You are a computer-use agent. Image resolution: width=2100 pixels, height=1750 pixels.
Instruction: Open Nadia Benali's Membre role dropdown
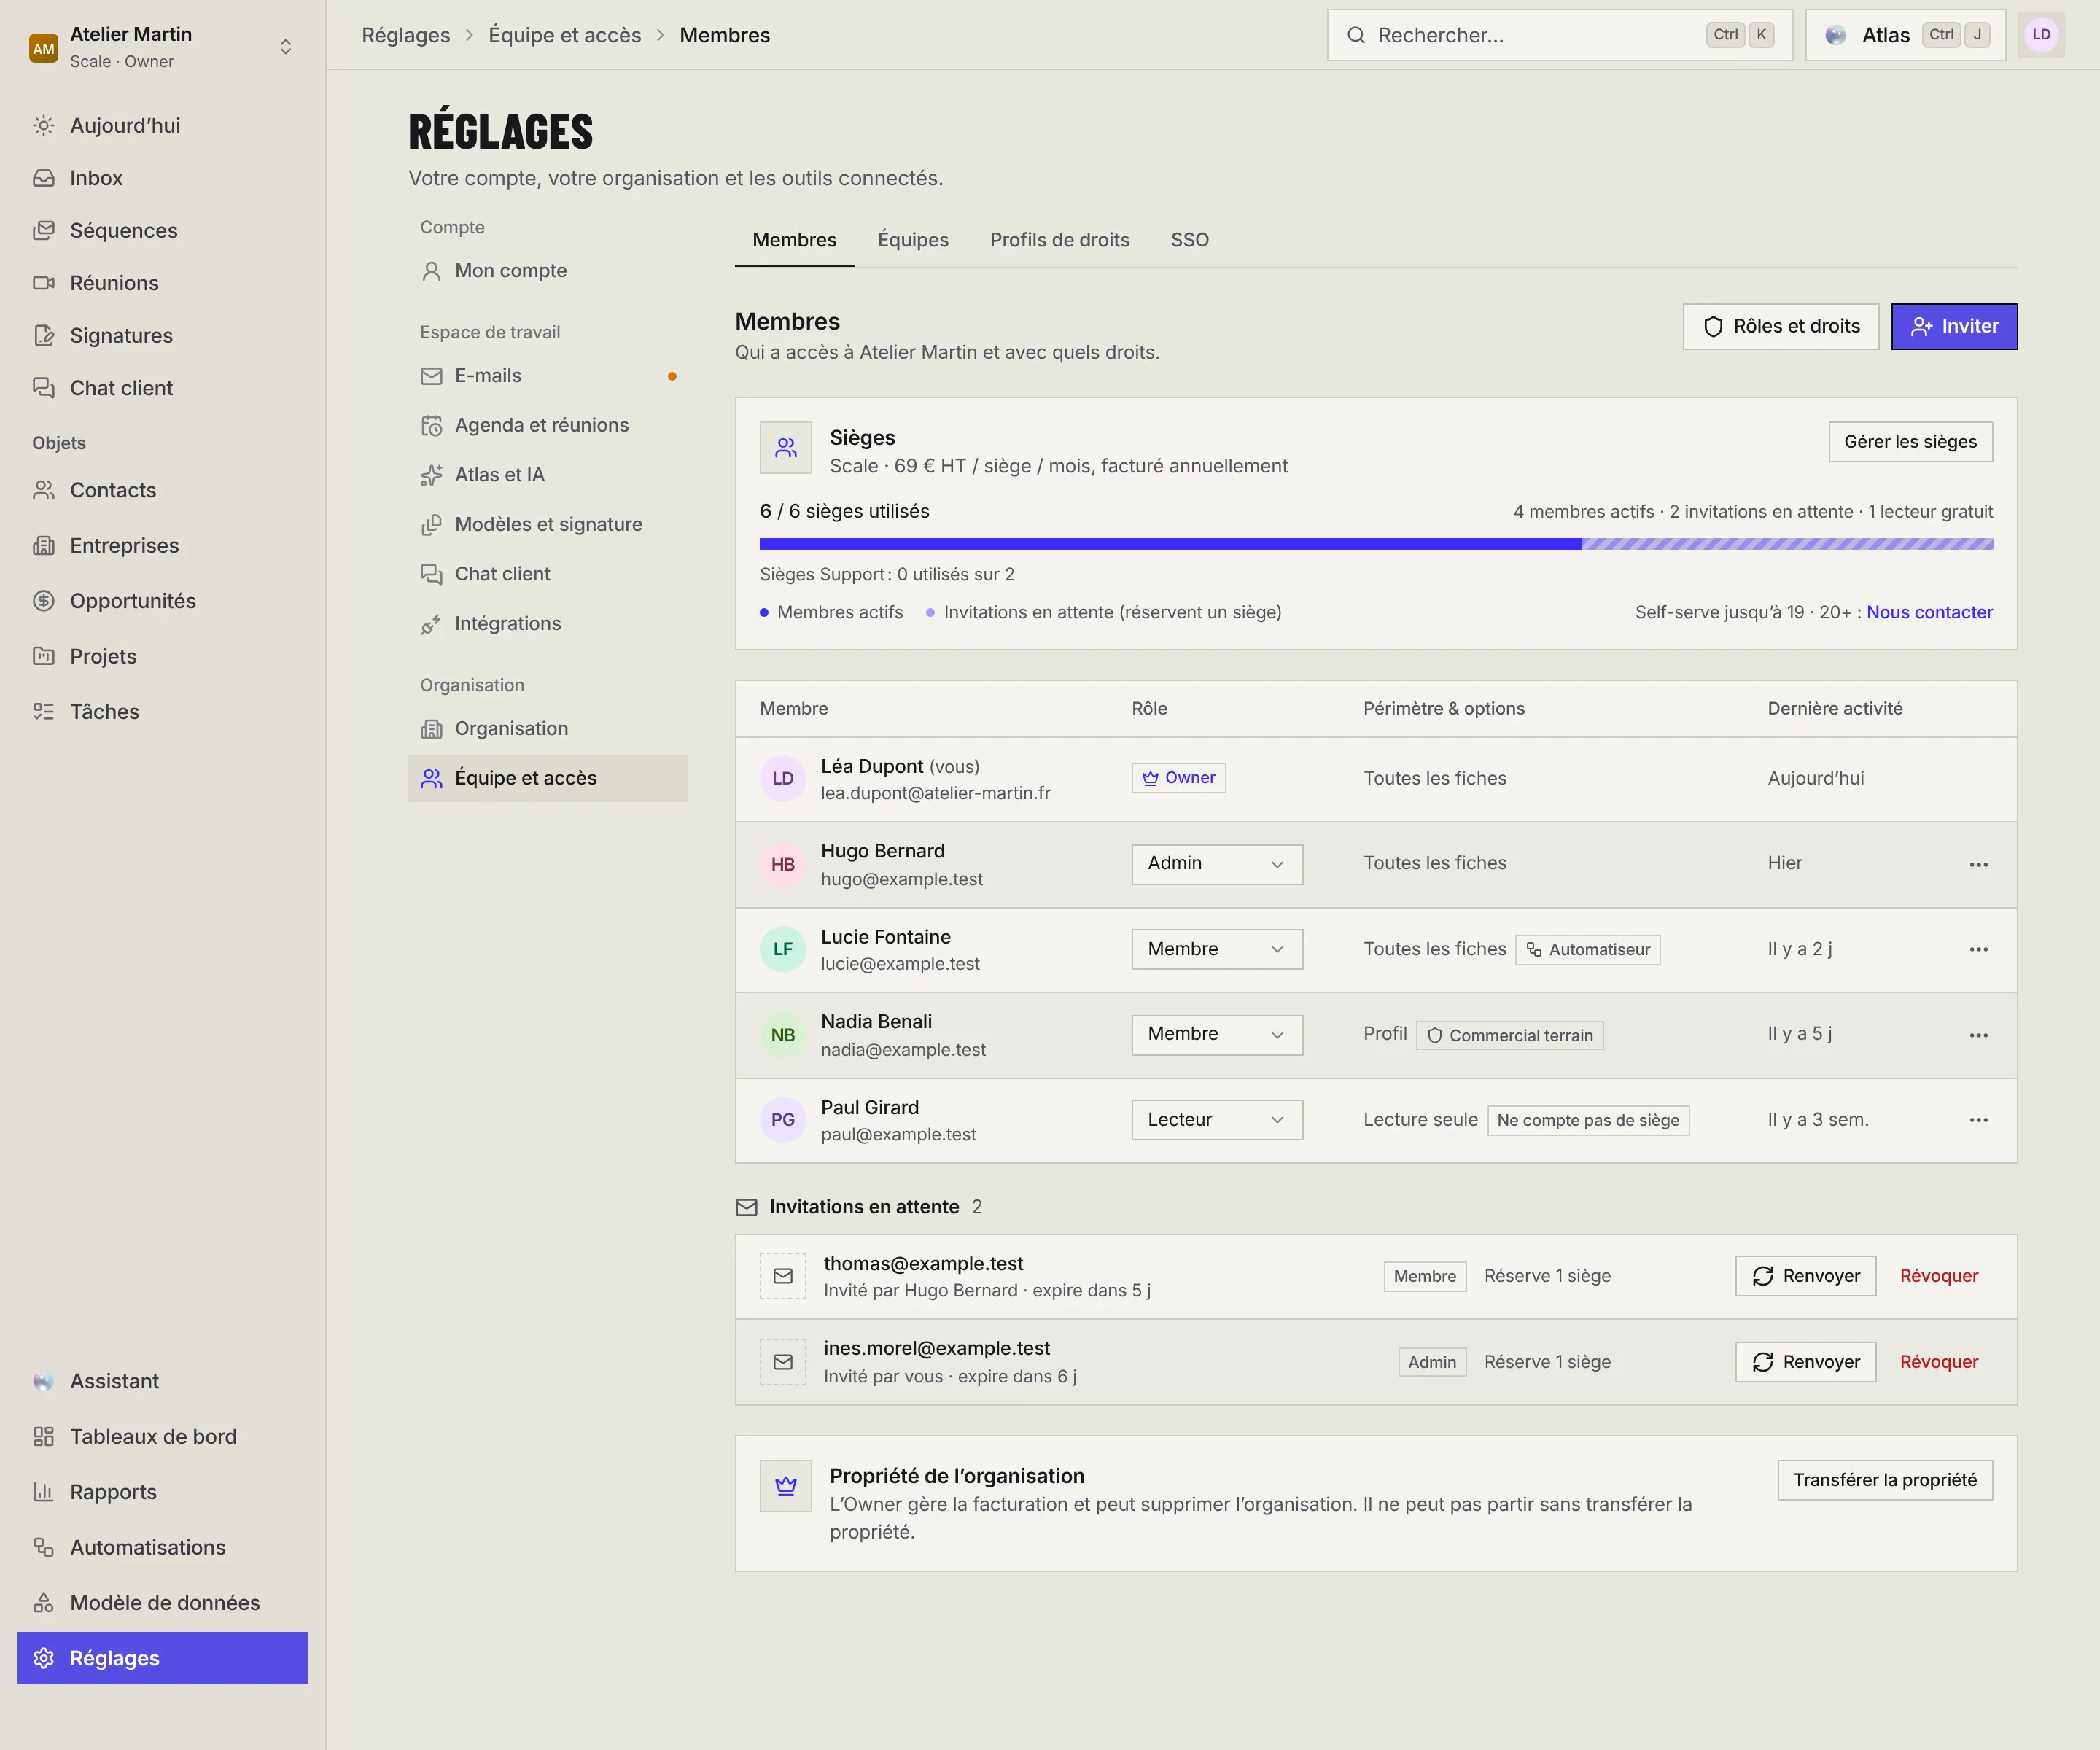pyautogui.click(x=1217, y=1035)
